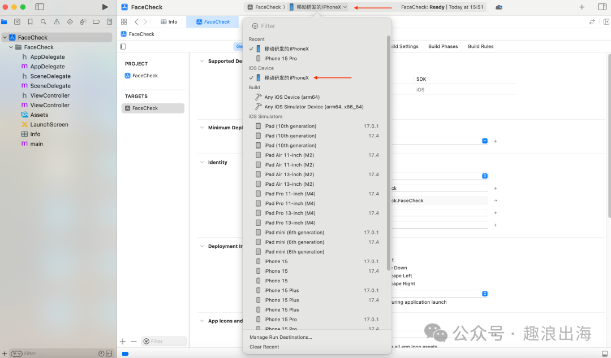611x358 pixels.
Task: Go forward with the editor forward arrow
Action: tap(145, 22)
